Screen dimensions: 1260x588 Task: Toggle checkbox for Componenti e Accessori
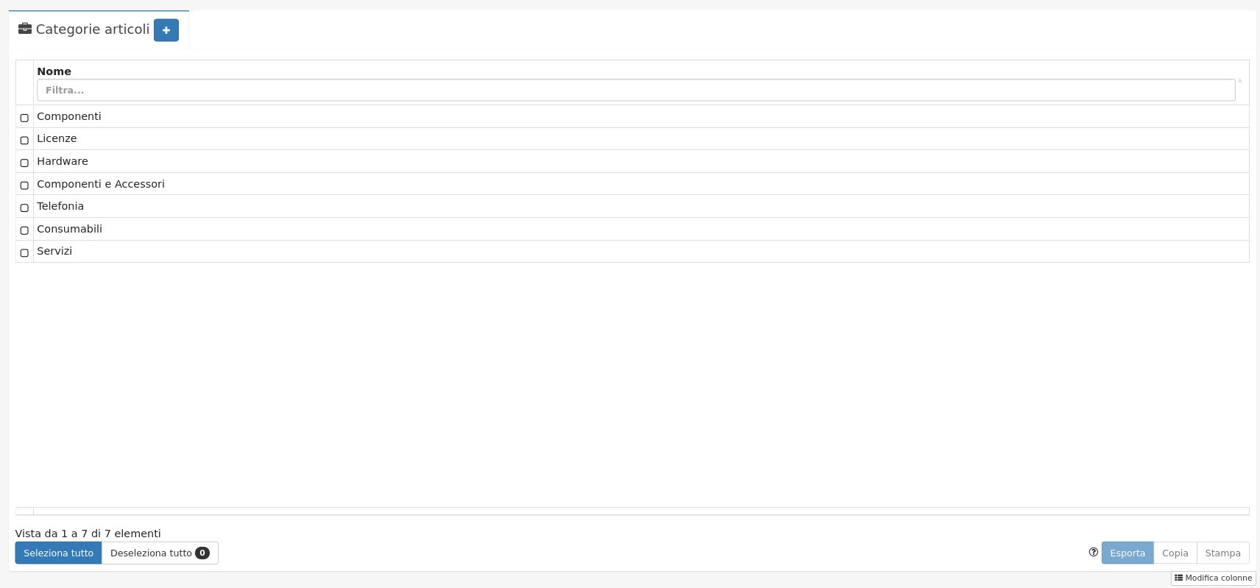(x=24, y=185)
